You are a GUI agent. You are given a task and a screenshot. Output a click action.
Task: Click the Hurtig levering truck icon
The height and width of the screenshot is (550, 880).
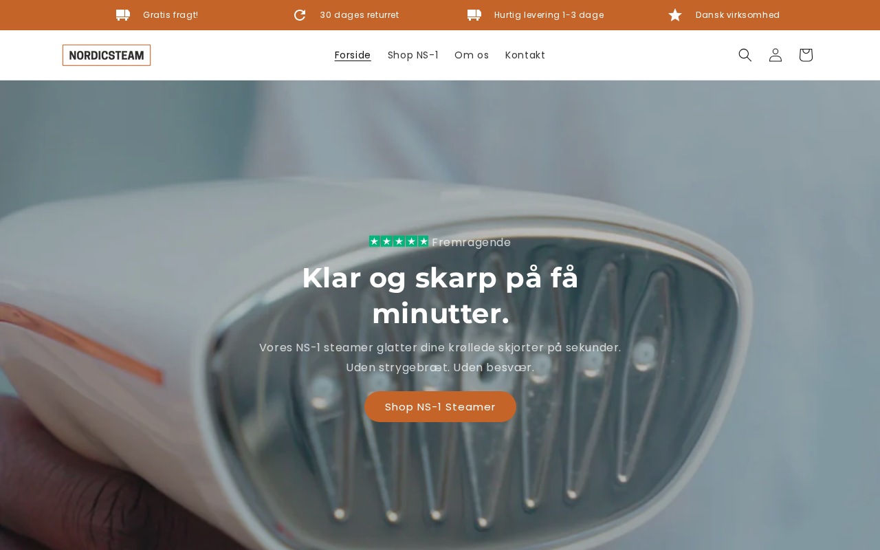click(x=474, y=15)
